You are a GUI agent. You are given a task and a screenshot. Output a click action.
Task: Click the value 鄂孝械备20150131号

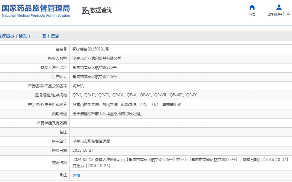[x=91, y=49]
